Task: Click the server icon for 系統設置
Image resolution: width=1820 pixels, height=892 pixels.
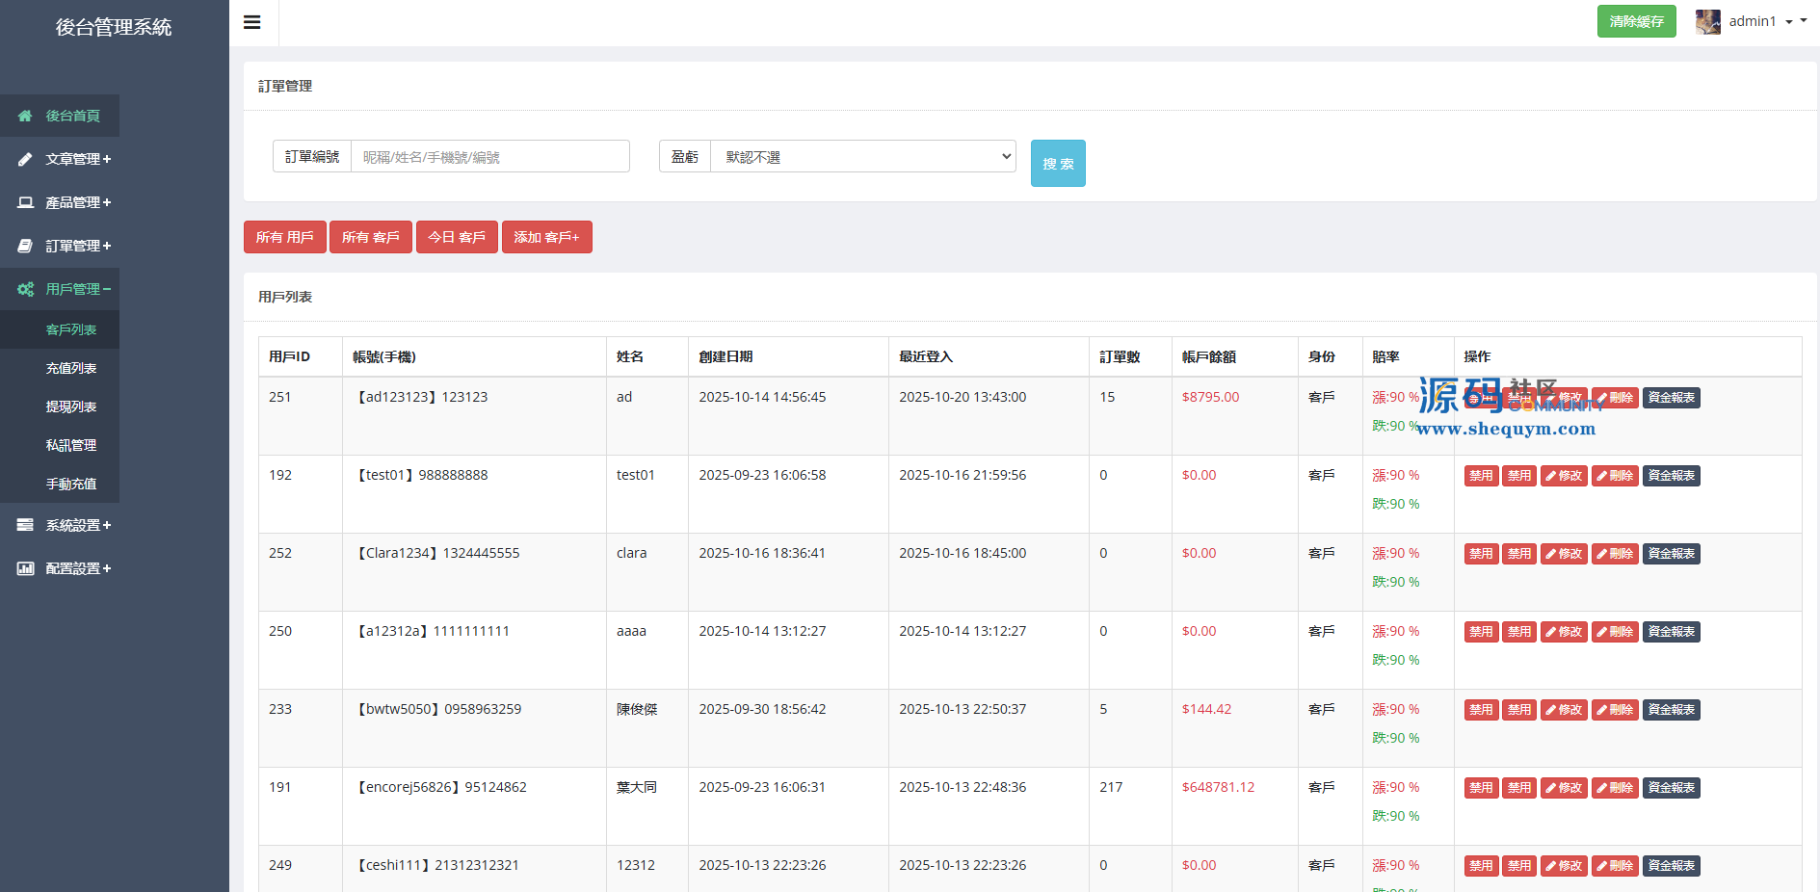Action: click(x=25, y=525)
